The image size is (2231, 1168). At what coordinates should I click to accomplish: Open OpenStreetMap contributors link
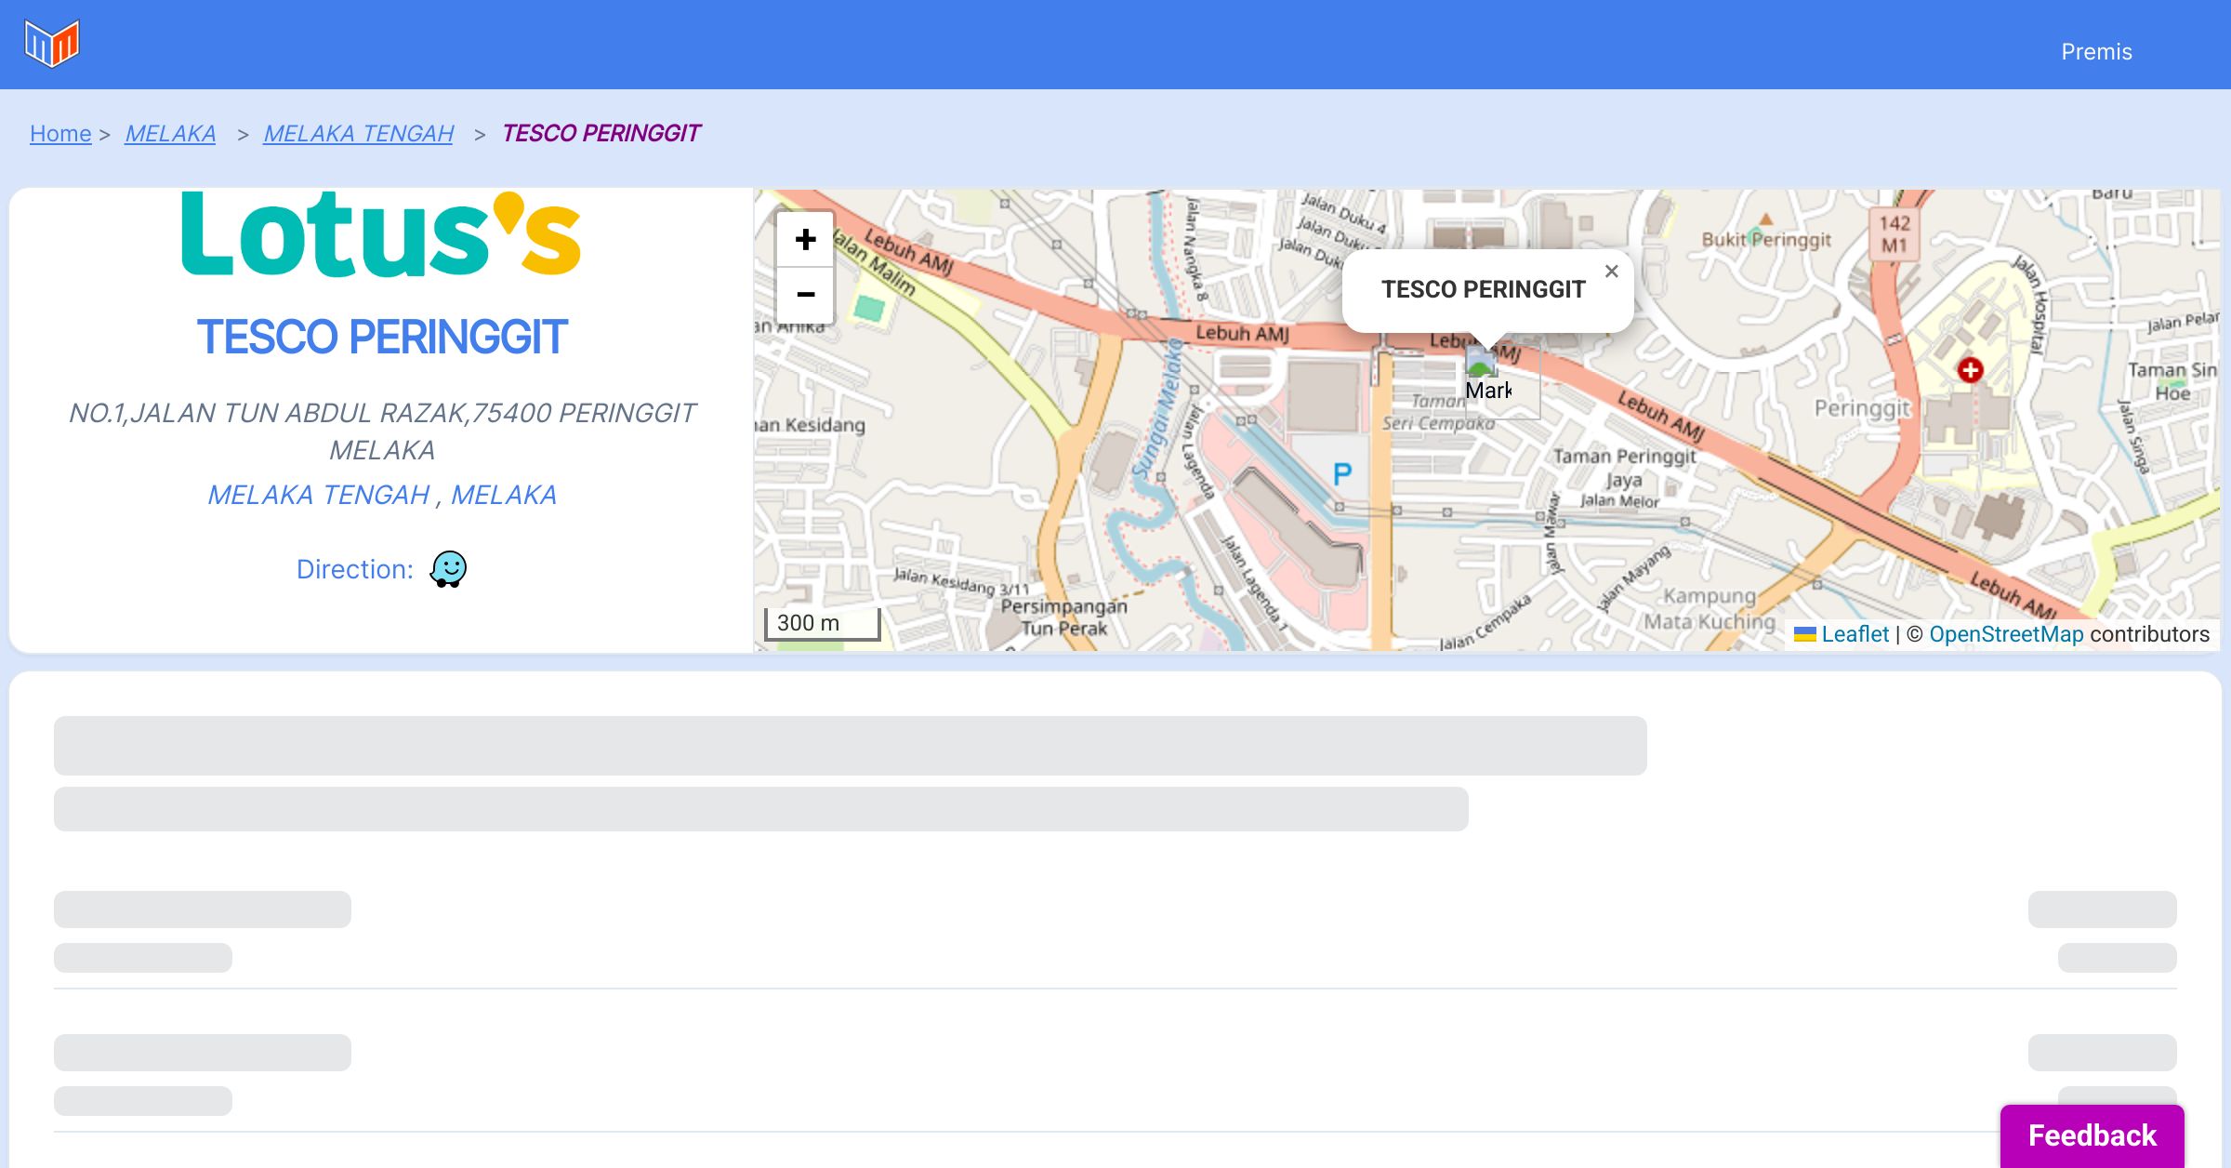pos(2006,634)
